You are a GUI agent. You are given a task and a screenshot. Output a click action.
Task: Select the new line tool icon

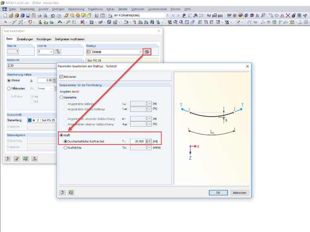coord(14,22)
